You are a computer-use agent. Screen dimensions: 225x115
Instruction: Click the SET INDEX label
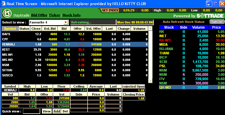[x=110, y=10]
